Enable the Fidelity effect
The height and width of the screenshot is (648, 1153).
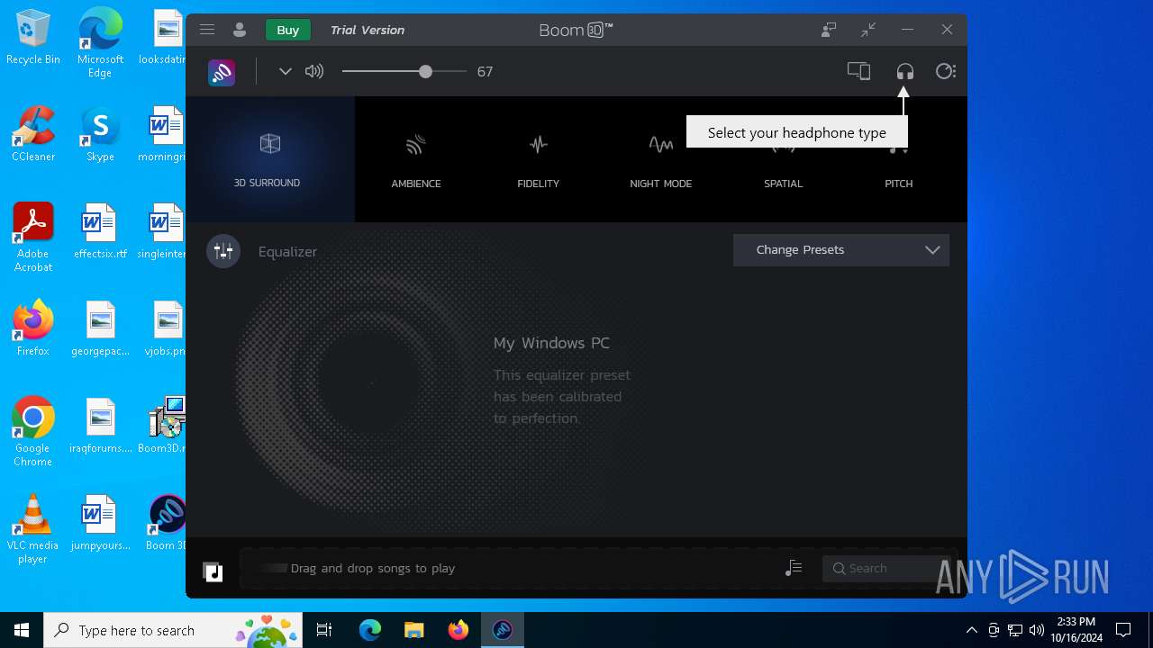tap(539, 159)
